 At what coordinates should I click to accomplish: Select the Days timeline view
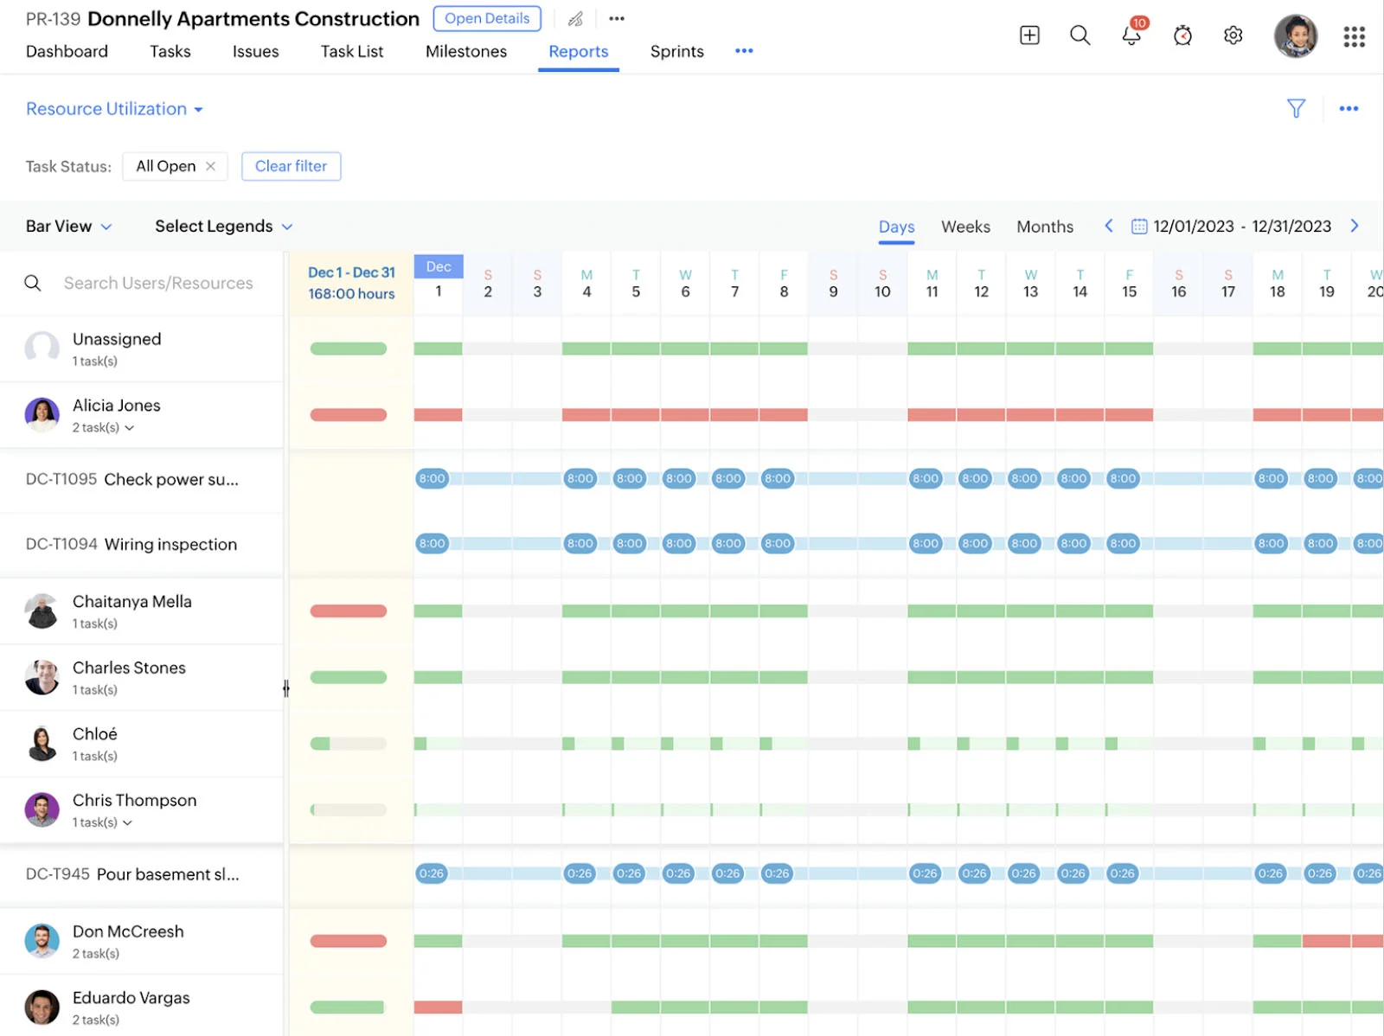click(x=896, y=227)
